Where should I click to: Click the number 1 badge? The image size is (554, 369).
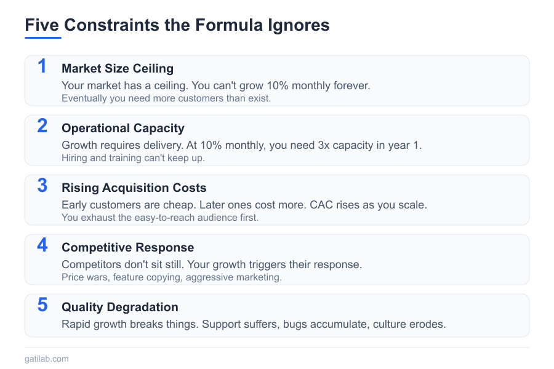[x=42, y=66]
